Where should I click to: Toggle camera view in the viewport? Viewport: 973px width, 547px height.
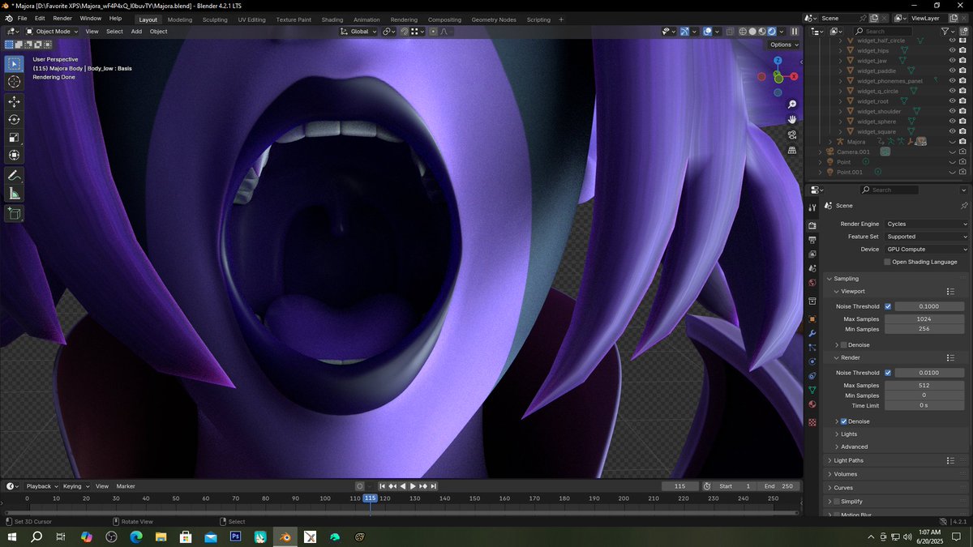pyautogui.click(x=792, y=135)
